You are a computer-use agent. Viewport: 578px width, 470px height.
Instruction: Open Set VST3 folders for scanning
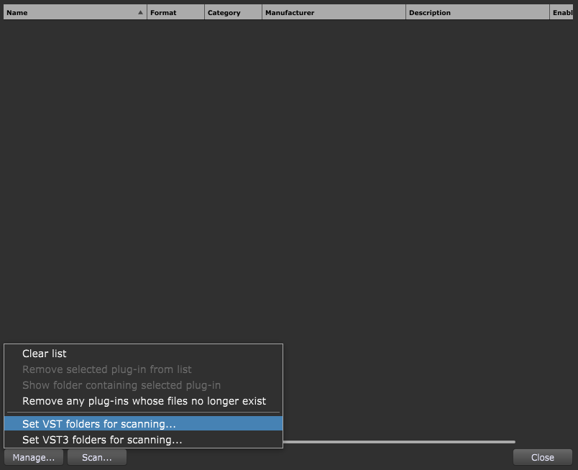point(143,440)
